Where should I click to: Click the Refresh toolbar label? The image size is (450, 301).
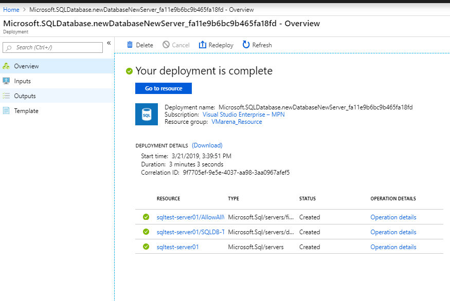[x=262, y=45]
